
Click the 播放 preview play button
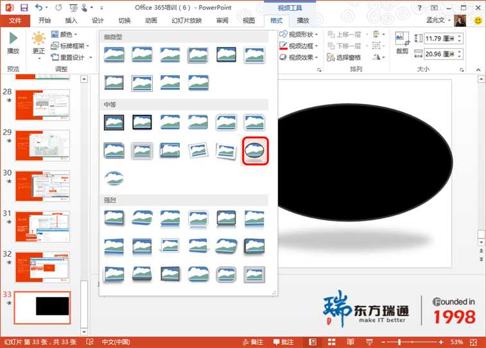13,44
